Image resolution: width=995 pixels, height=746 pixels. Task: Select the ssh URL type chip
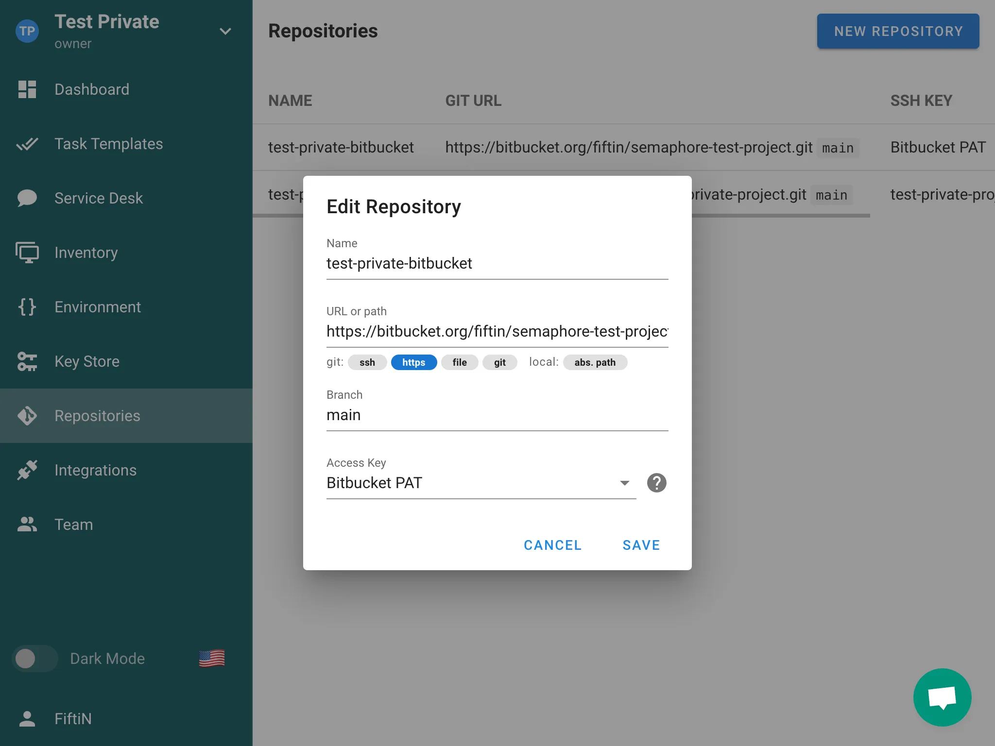tap(367, 362)
